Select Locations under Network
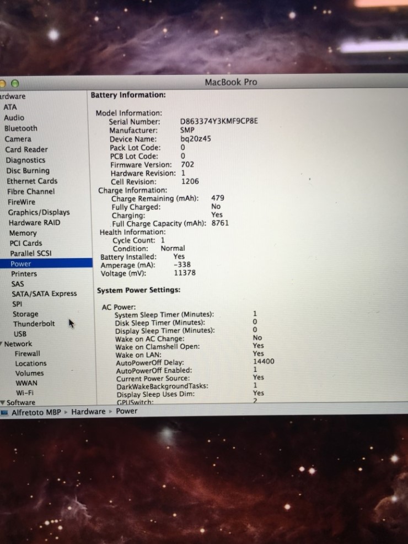The image size is (408, 544). (30, 364)
